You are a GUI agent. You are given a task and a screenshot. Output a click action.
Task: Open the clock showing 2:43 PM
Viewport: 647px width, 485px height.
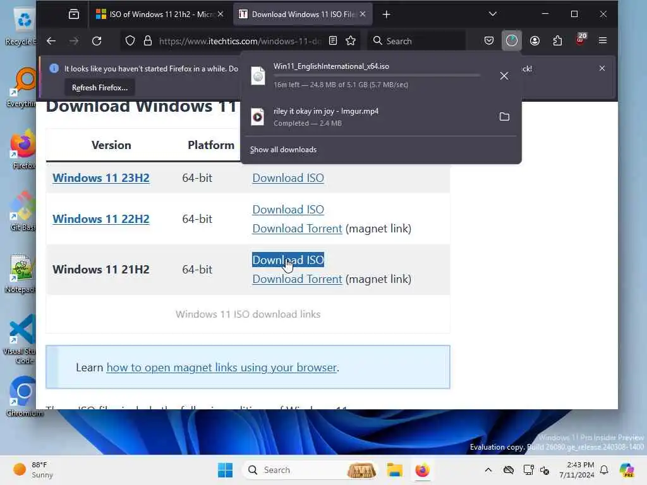(577, 470)
